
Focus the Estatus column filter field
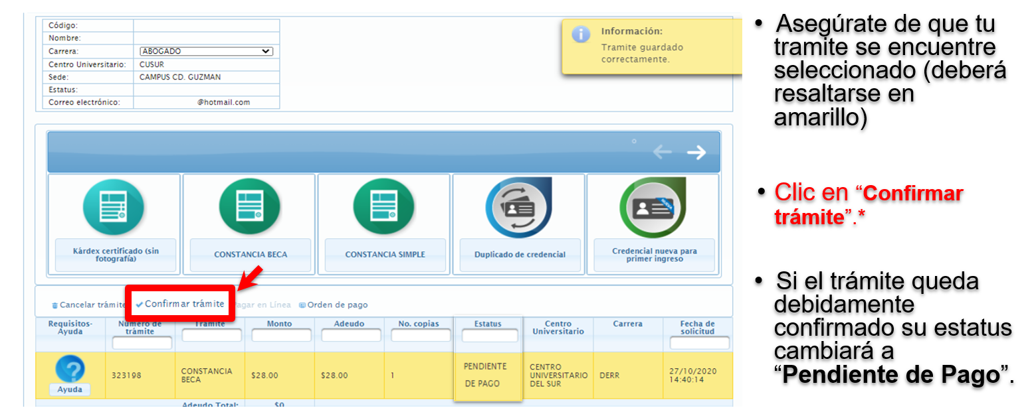tap(489, 336)
